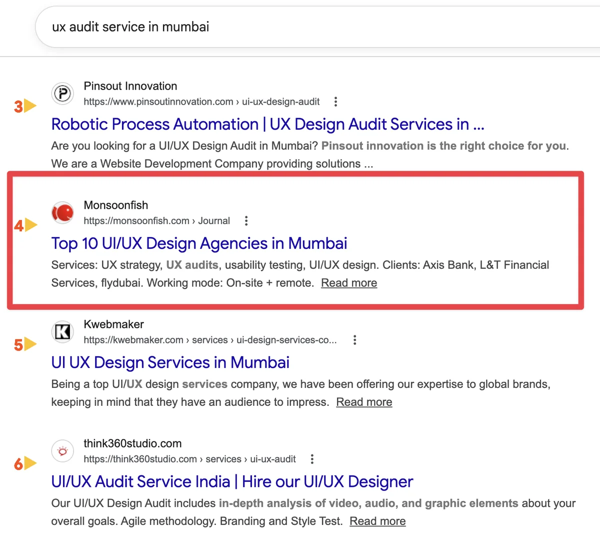
Task: Click snippet text 'Pinsout innovation is the right choice'
Action: point(422,146)
